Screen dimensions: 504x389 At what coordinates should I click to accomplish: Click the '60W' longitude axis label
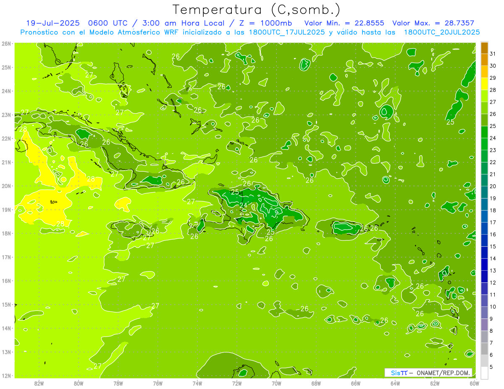click(474, 383)
